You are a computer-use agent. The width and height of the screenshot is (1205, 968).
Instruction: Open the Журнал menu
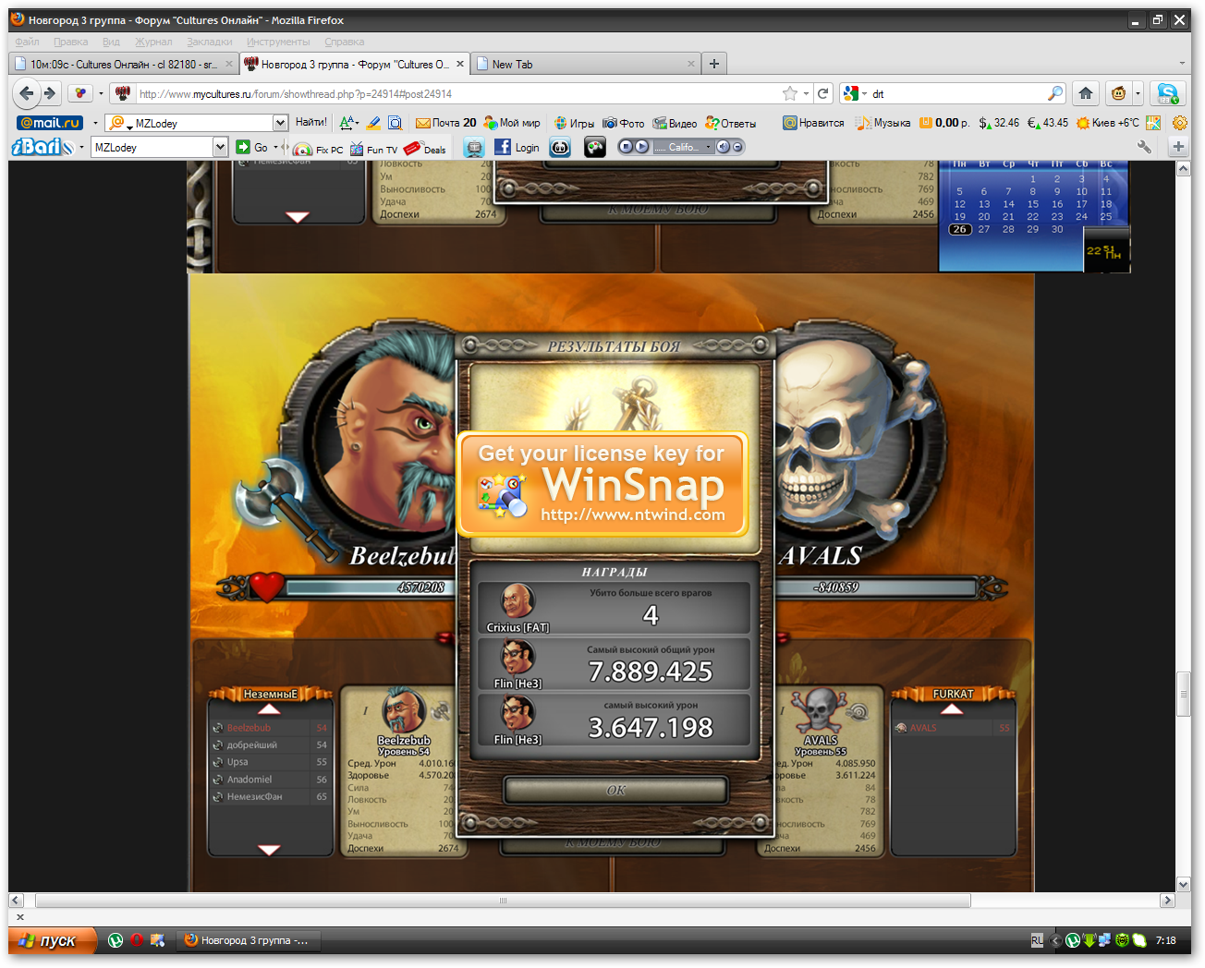153,42
